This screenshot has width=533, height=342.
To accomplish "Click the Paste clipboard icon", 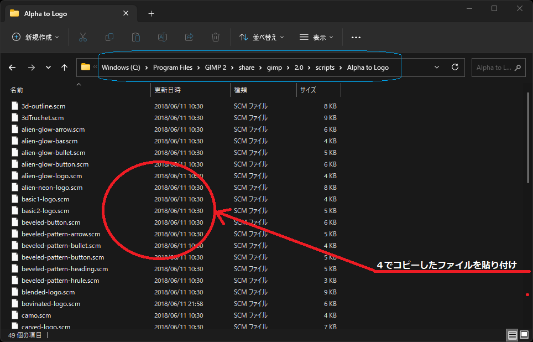I will [x=135, y=38].
